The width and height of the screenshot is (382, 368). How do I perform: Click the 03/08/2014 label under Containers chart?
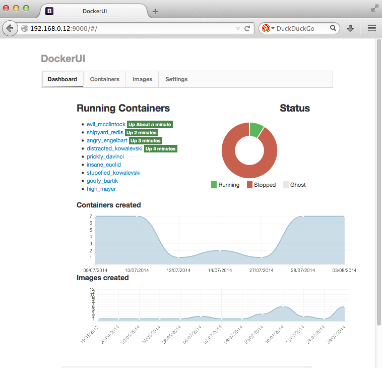344,271
